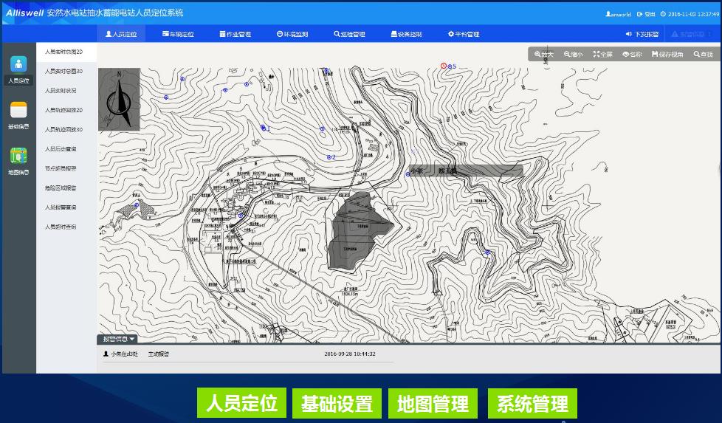This screenshot has height=423, width=722.
Task: Zoom in with the 放大 tool
Action: [544, 55]
